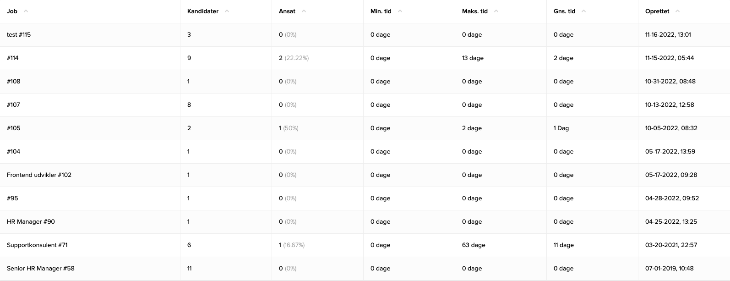Sort by Gns. tid arrow icon
Image resolution: width=730 pixels, height=281 pixels.
(x=583, y=11)
